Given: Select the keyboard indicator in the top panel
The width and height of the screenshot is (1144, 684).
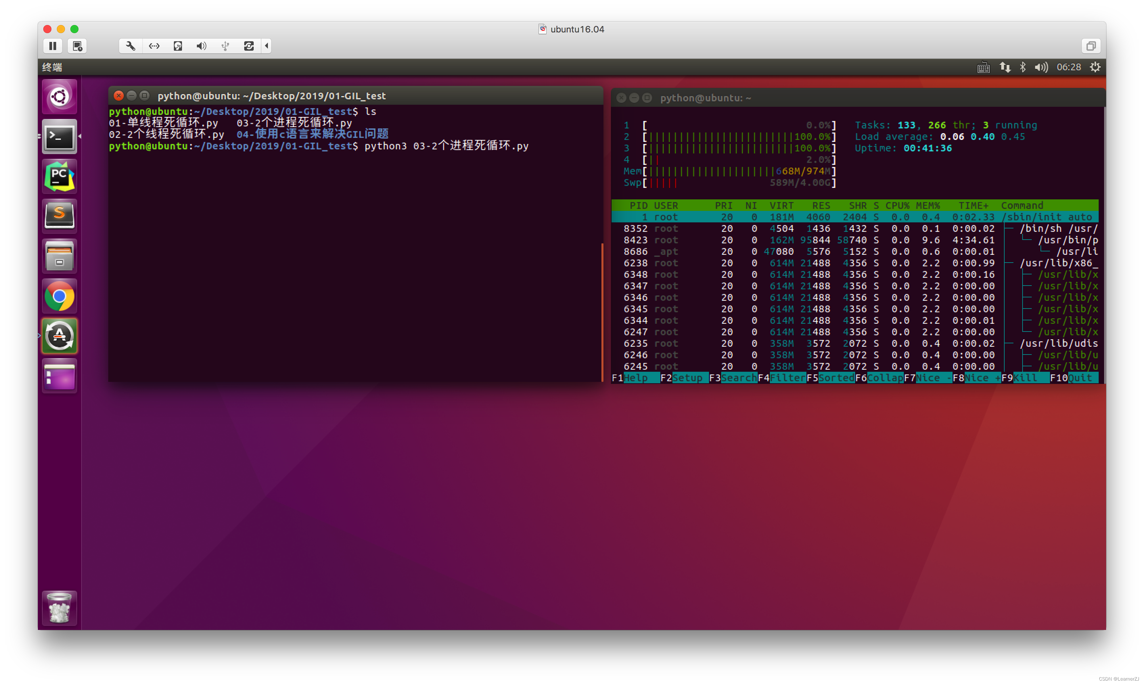Looking at the screenshot, I should point(983,67).
